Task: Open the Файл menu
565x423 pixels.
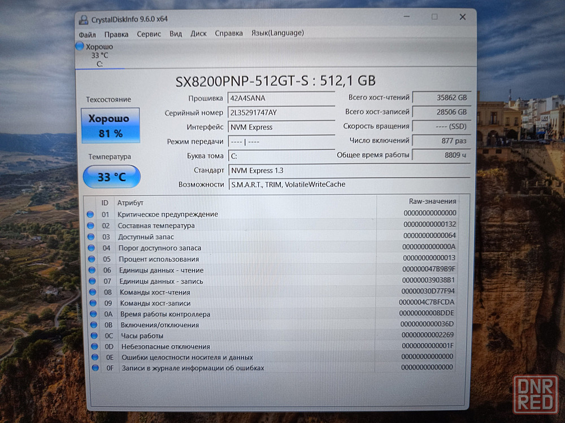Action: (x=87, y=34)
